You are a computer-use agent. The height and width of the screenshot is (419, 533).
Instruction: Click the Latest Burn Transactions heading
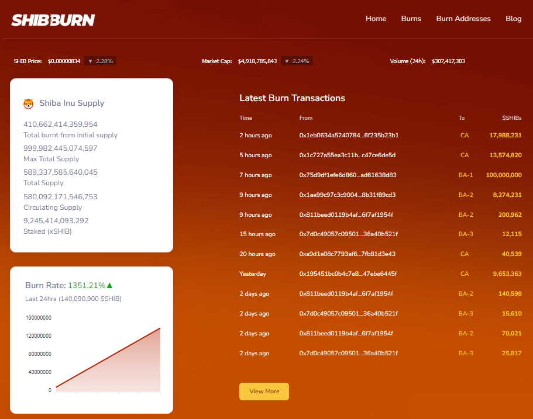(292, 98)
